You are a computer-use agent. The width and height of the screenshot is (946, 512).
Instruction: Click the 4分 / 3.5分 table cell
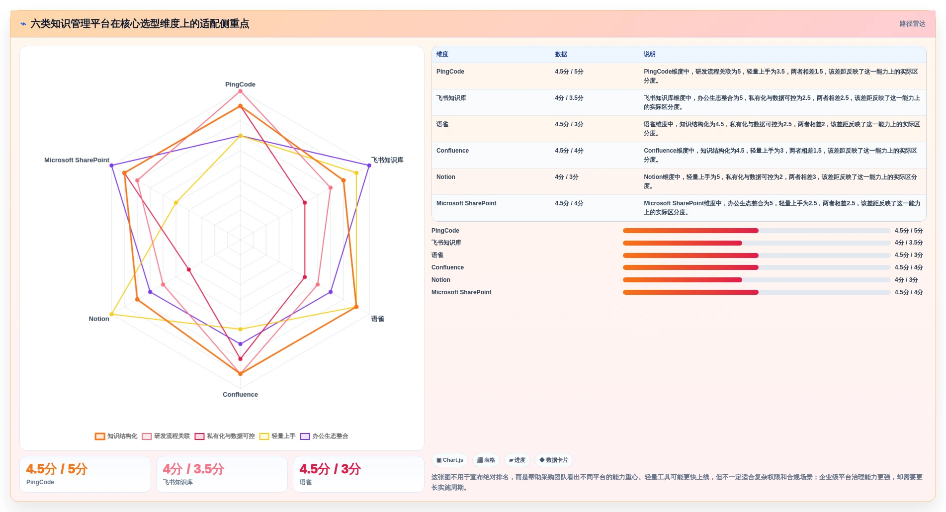(569, 98)
